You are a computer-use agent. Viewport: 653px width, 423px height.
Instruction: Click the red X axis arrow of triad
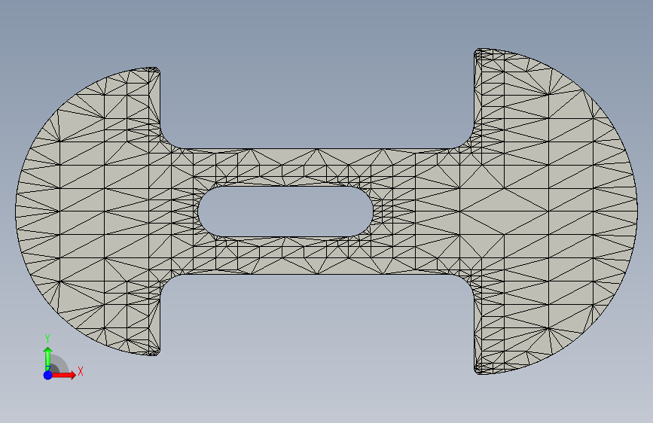65,375
